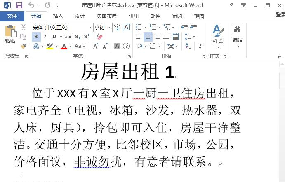Open the 页面布局 tab
Viewport: 285px width, 189px height.
click(106, 16)
